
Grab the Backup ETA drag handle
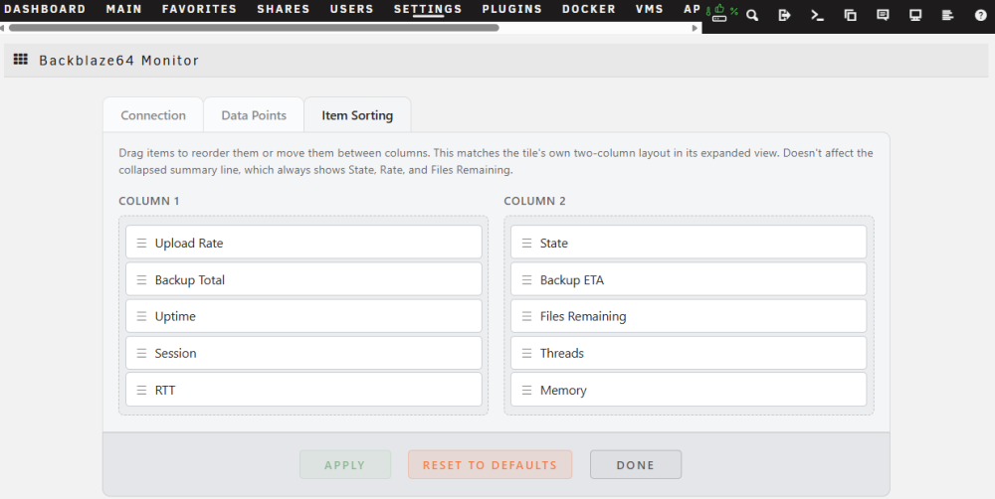click(x=526, y=279)
